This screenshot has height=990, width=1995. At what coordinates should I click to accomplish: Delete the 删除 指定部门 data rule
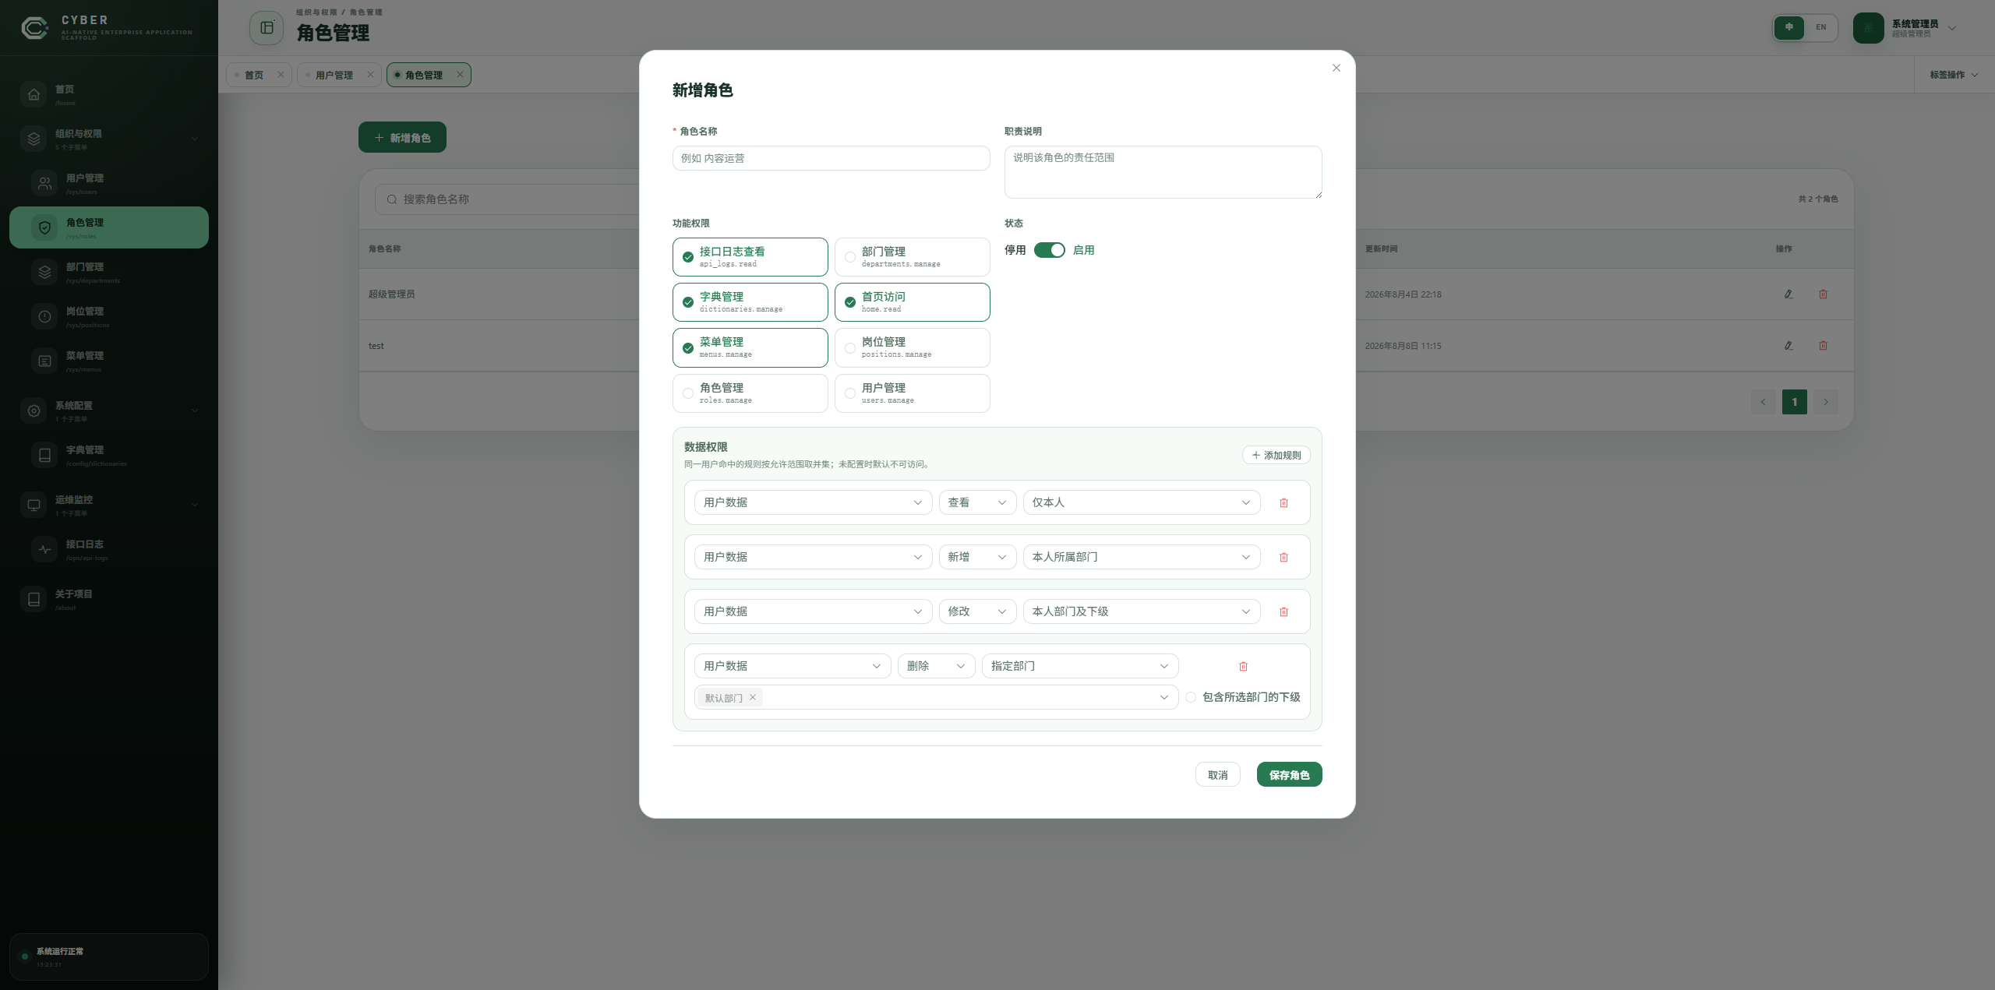click(x=1243, y=666)
